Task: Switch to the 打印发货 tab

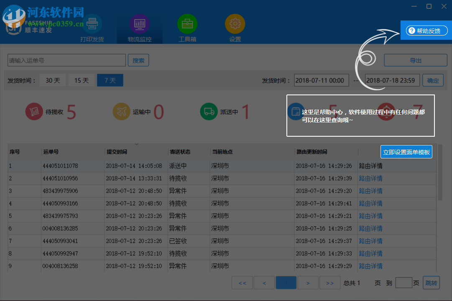Action: pyautogui.click(x=92, y=24)
